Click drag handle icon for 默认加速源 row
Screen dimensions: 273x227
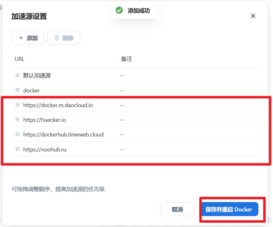click(x=17, y=76)
